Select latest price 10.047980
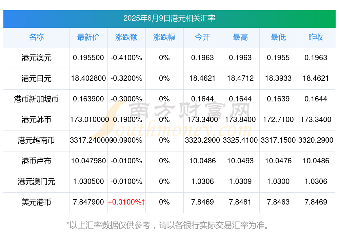This screenshot has height=236, width=339. (x=88, y=161)
